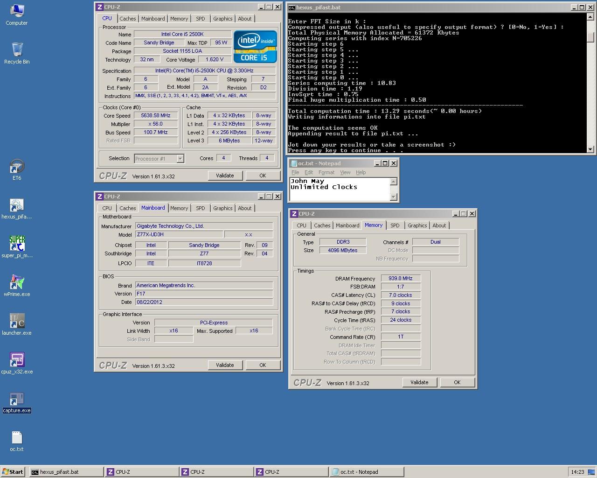This screenshot has width=597, height=478.
Task: Click the Multiplier value x 56.0
Action: tap(156, 124)
